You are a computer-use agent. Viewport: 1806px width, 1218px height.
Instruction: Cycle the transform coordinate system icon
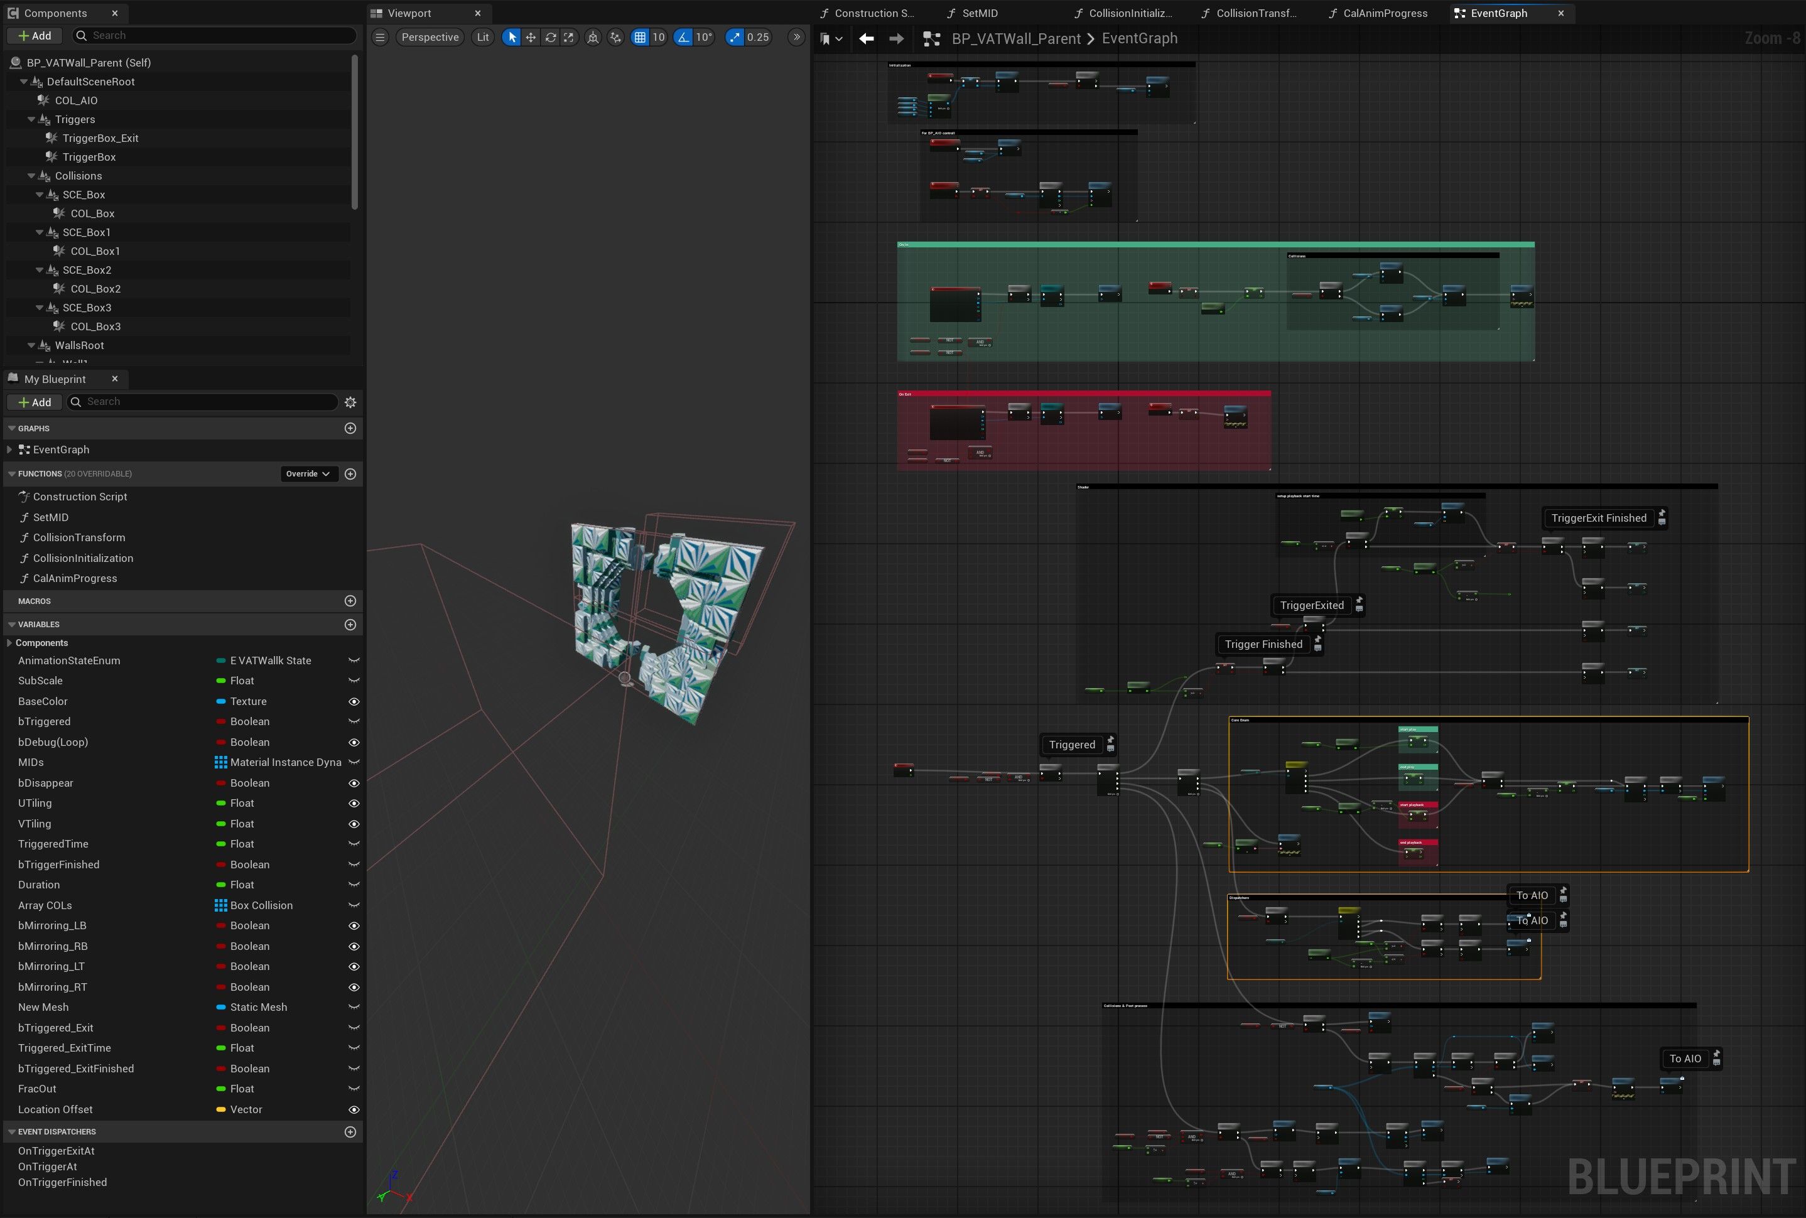point(593,37)
